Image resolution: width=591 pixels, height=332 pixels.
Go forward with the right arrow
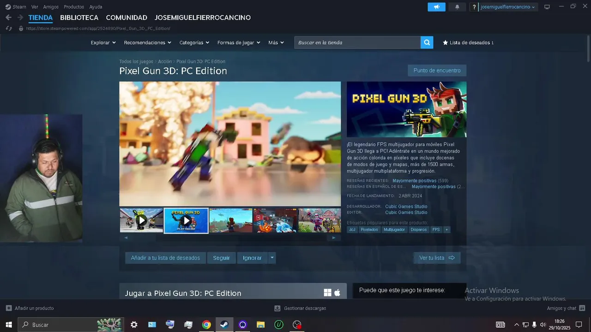click(20, 18)
